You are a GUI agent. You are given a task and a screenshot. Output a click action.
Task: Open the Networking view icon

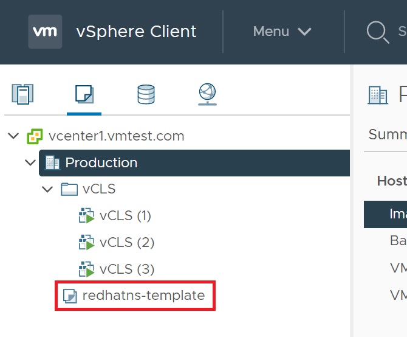207,94
